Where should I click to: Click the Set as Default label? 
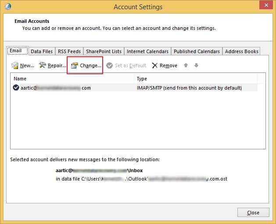pyautogui.click(x=130, y=65)
